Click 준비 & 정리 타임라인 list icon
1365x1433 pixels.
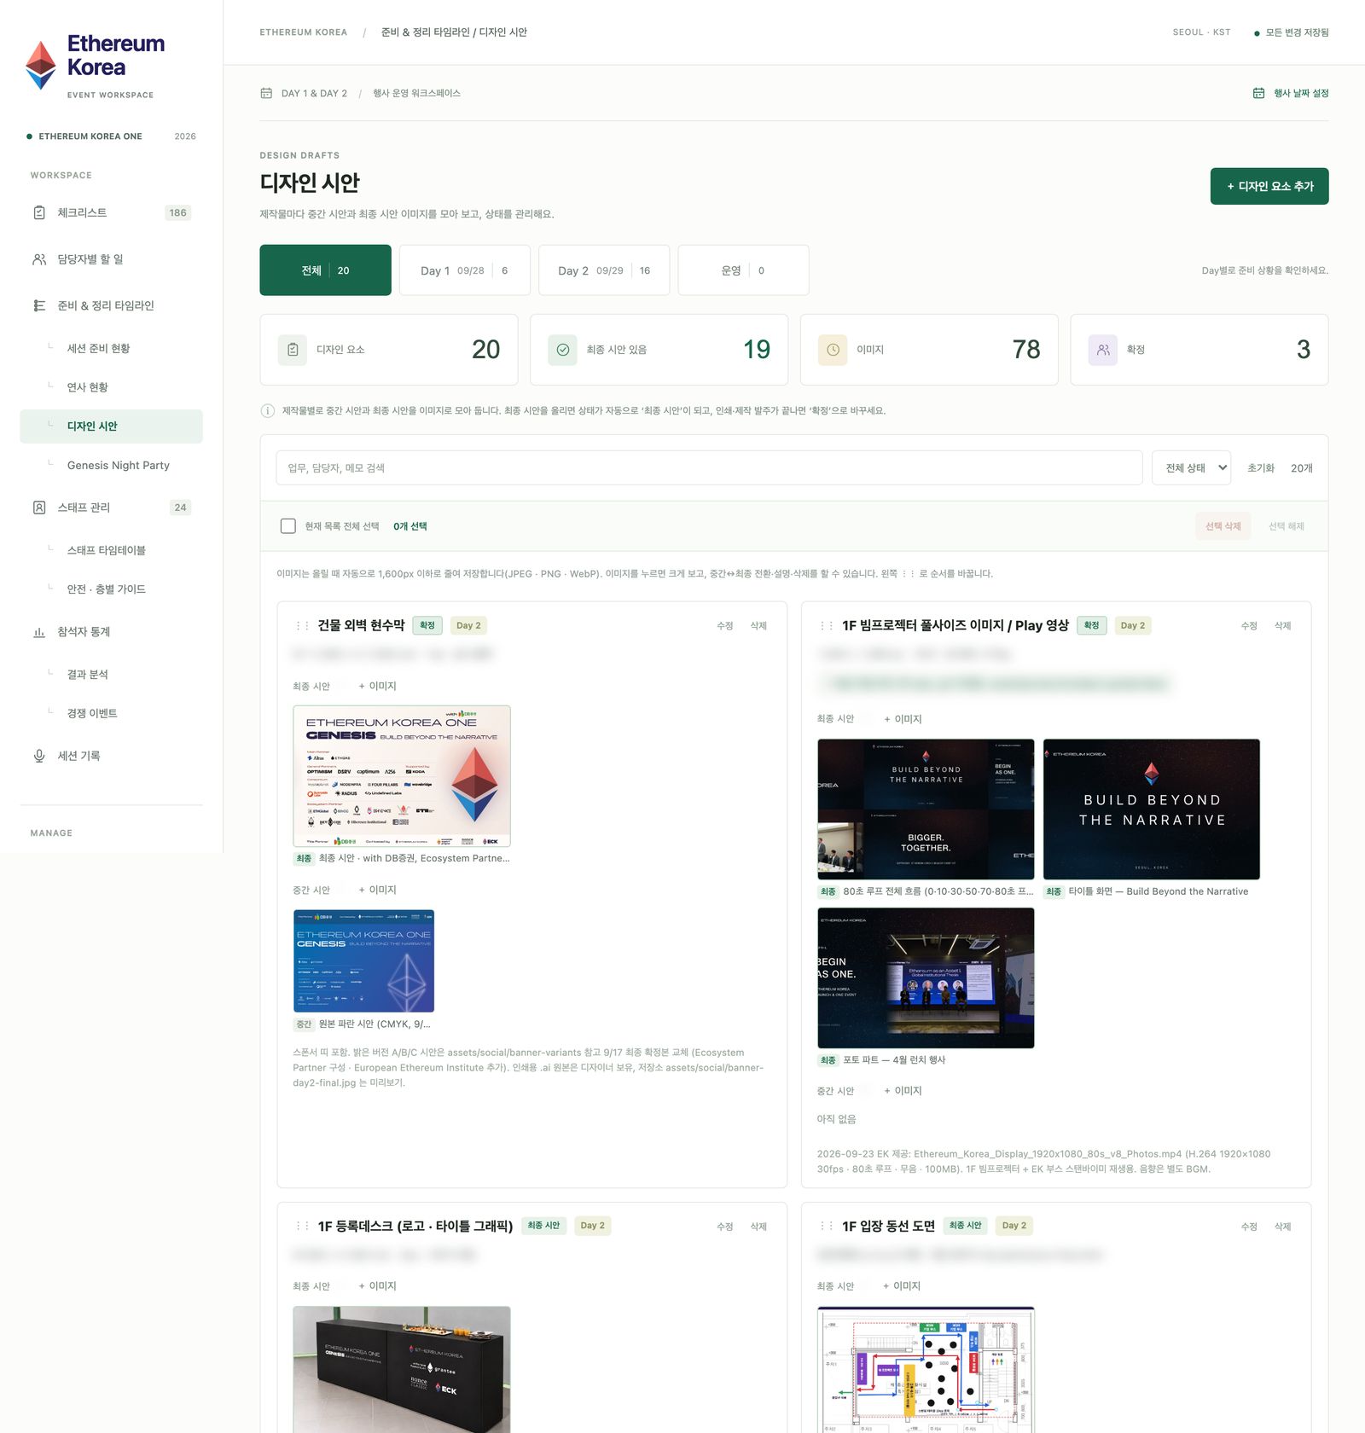coord(39,305)
